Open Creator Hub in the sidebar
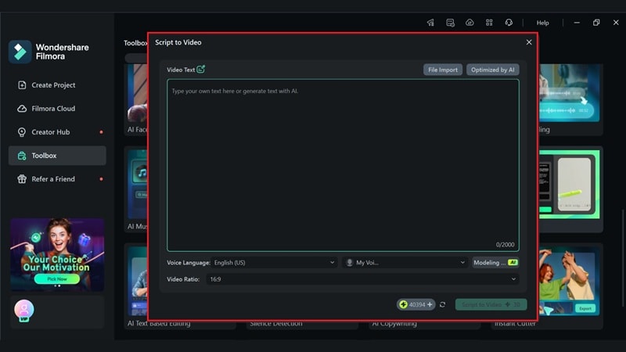 point(57,132)
